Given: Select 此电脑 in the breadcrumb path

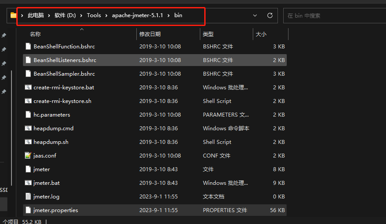Looking at the screenshot, I should (36, 15).
